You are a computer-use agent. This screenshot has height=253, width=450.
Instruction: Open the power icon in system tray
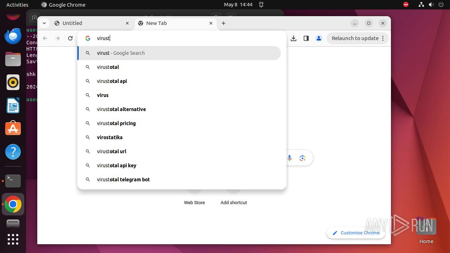(x=441, y=5)
